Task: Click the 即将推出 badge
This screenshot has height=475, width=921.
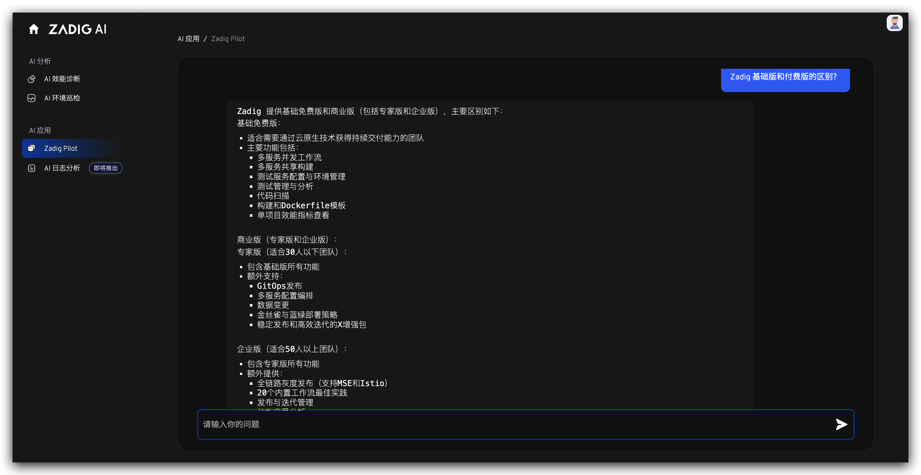Action: pos(106,168)
